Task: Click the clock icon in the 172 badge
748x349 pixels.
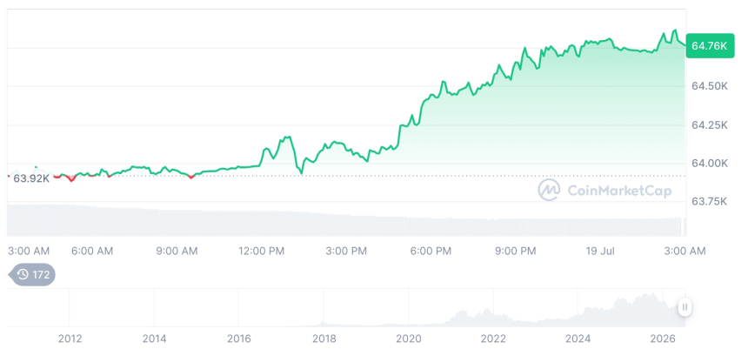Action: [23, 274]
